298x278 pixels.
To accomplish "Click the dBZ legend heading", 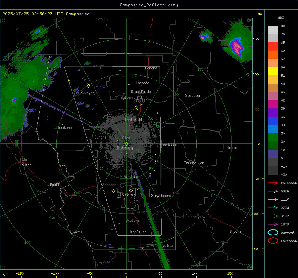I will 281,18.
